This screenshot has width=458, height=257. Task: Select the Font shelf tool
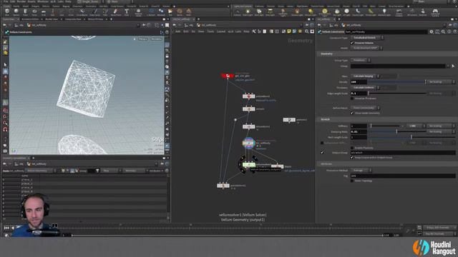(x=127, y=12)
